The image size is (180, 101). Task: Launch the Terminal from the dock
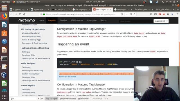pyautogui.click(x=4, y=58)
